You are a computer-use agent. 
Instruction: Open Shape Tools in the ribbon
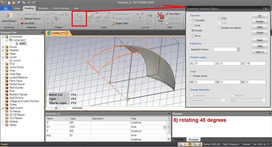(121, 23)
